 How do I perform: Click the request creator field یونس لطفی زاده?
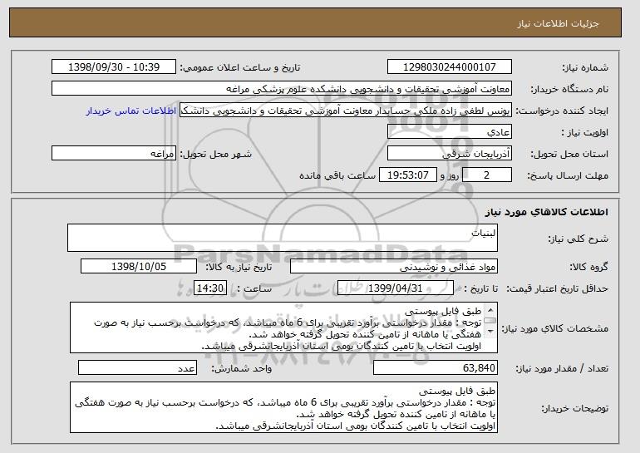pyautogui.click(x=346, y=111)
